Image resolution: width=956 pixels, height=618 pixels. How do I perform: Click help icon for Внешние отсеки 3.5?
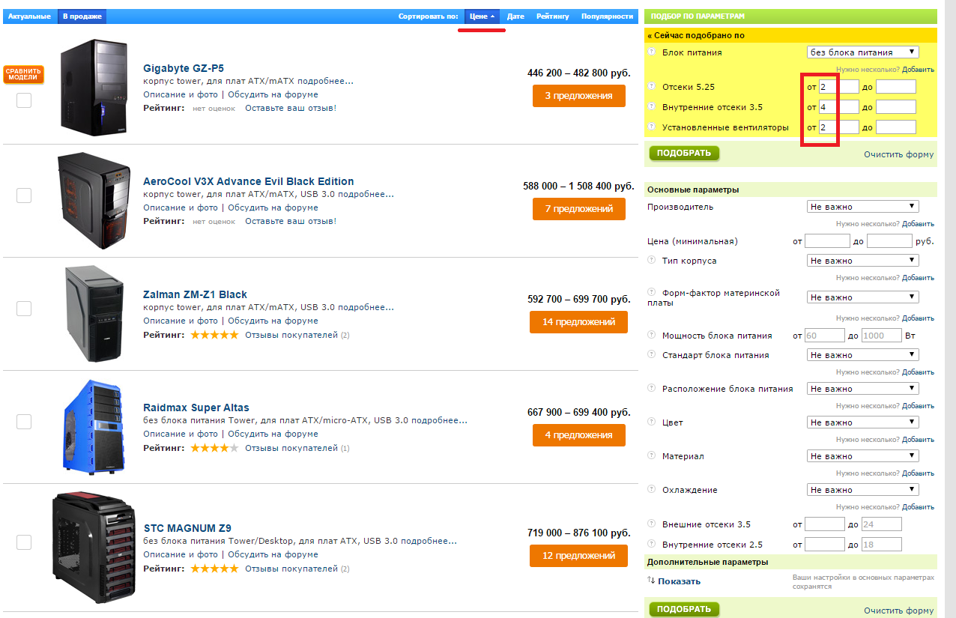click(651, 524)
